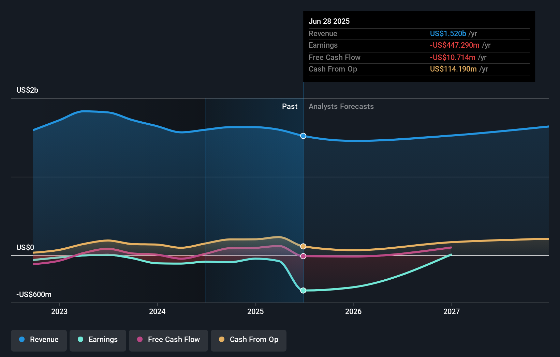Click the 2025 label on the x-axis
Image resolution: width=560 pixels, height=357 pixels.
click(x=256, y=311)
